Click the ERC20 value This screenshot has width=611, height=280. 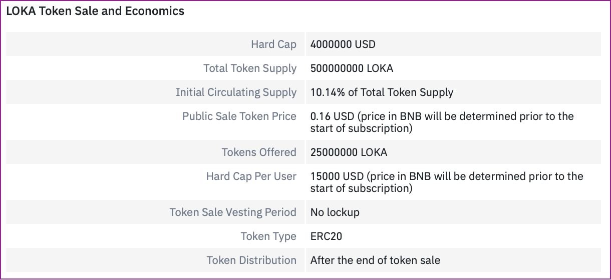point(326,236)
